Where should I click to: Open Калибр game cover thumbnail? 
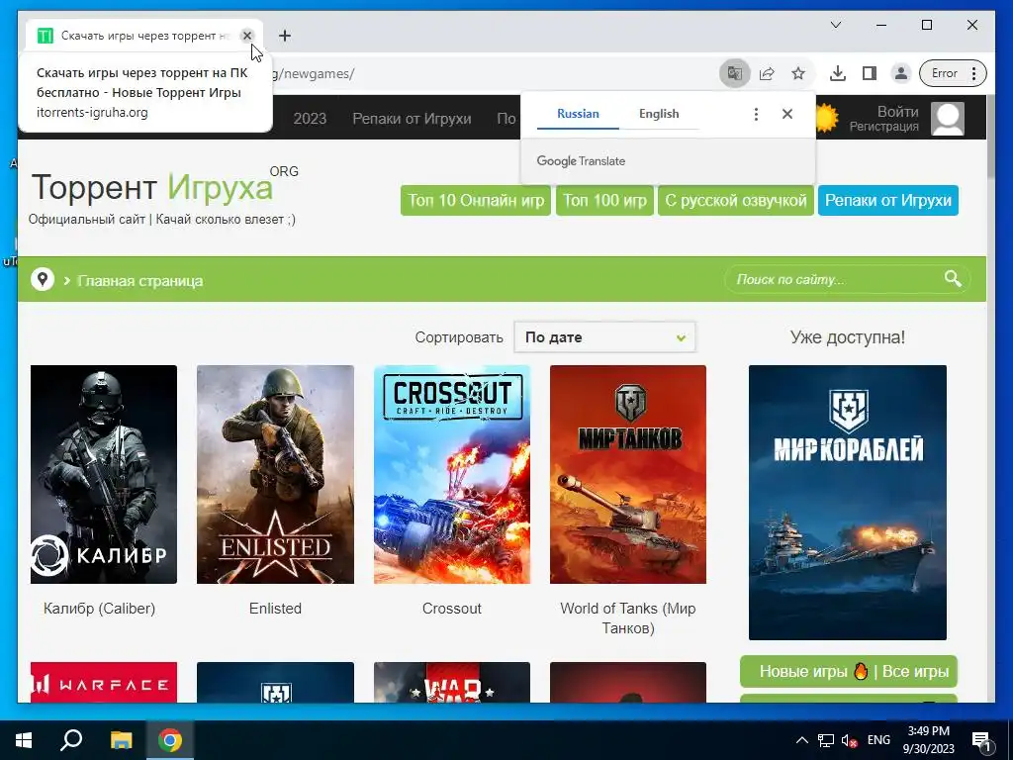103,474
